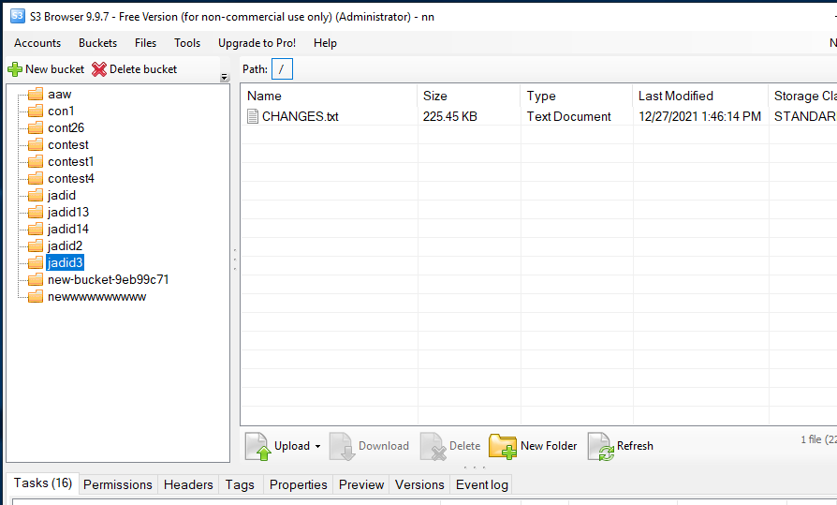Switch to the Properties tab
The width and height of the screenshot is (837, 505).
coord(299,484)
